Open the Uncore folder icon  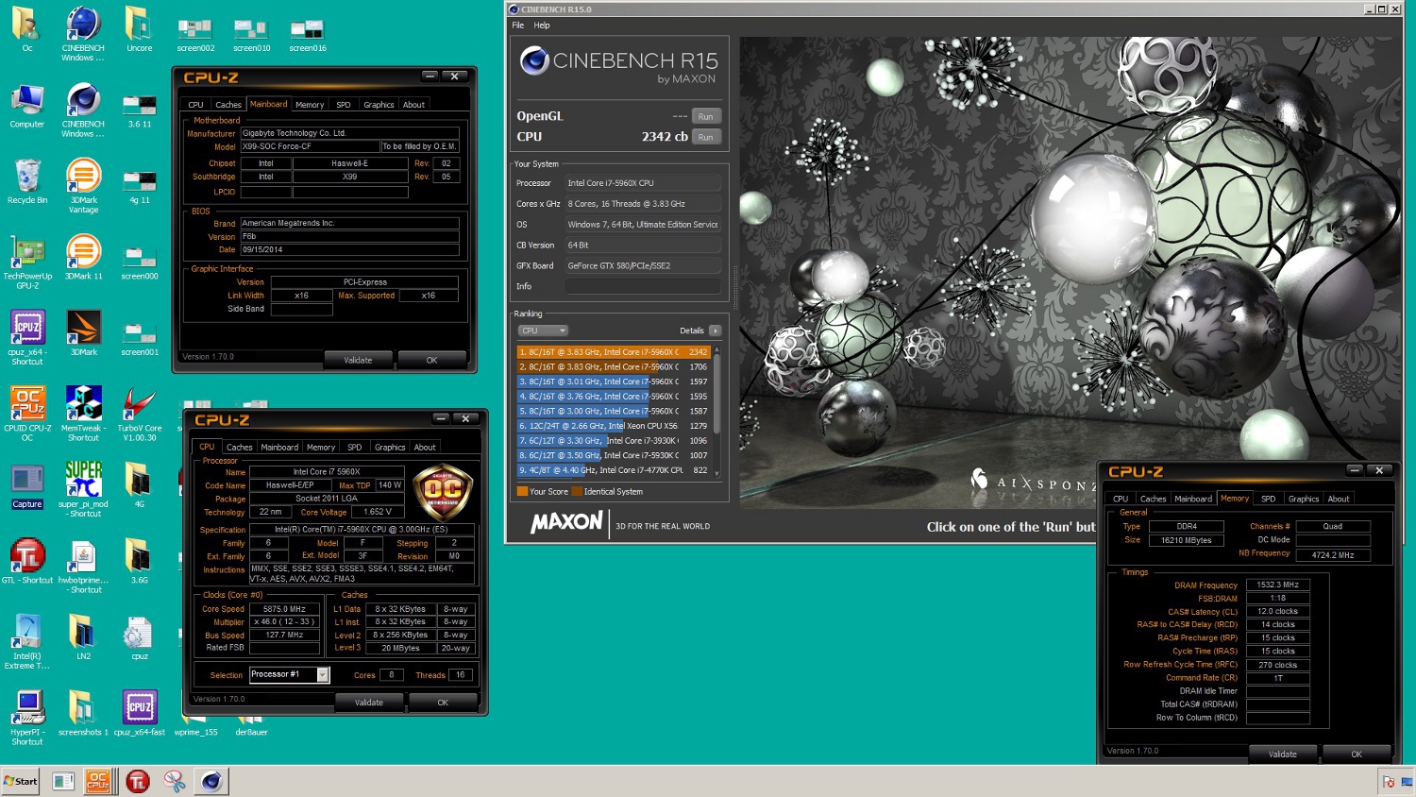click(x=139, y=29)
